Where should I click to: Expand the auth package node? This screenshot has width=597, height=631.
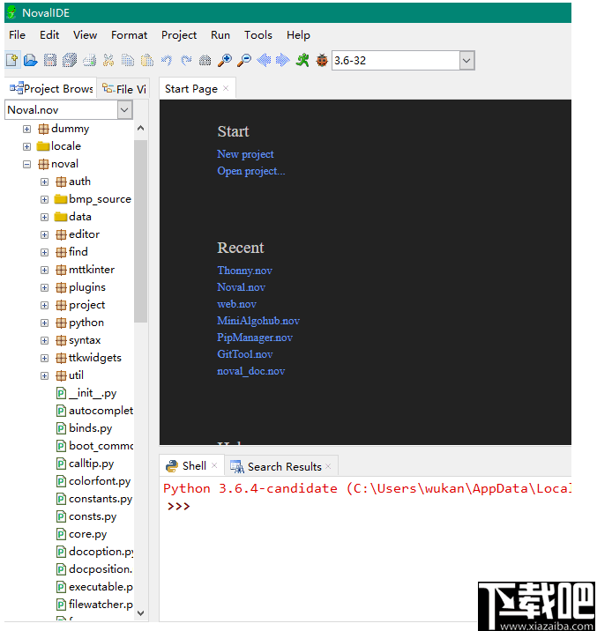(x=44, y=182)
